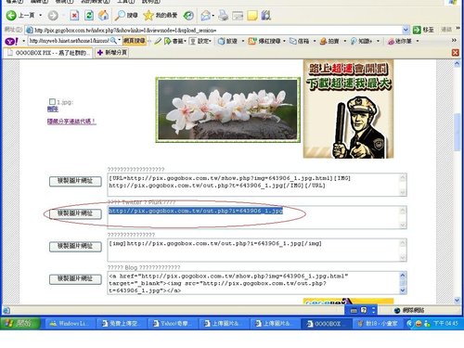Click the Mail envelope icon

(x=205, y=15)
